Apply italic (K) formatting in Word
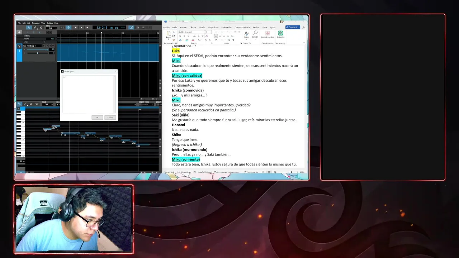Screen dimensions: 459x258 (x=184, y=36)
